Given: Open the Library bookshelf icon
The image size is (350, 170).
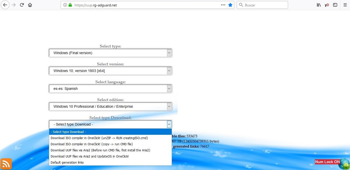Looking at the screenshot, I should (x=319, y=5).
